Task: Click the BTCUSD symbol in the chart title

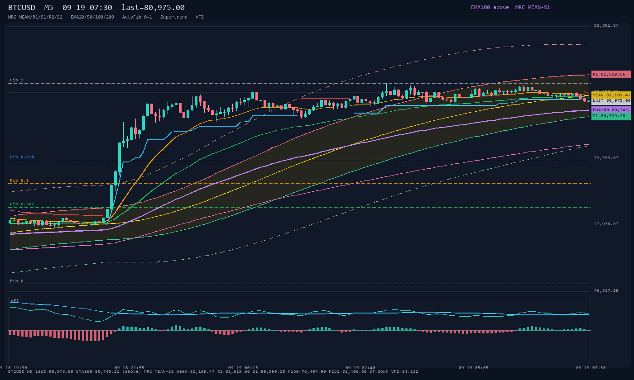Action: point(22,7)
